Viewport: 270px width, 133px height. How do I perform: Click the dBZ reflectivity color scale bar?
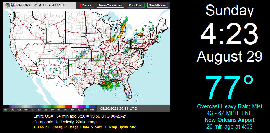49,106
